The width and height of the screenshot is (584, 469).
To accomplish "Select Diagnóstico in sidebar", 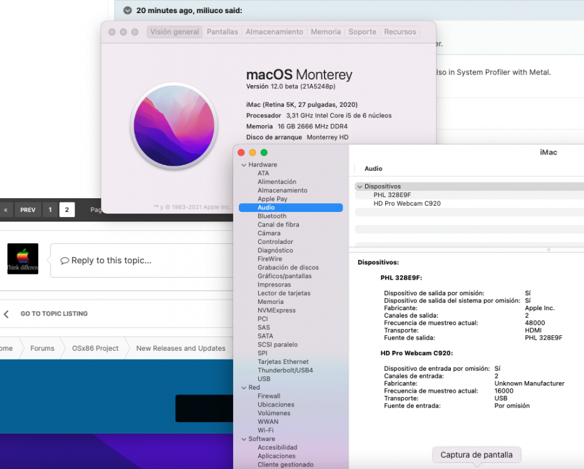I will click(275, 250).
